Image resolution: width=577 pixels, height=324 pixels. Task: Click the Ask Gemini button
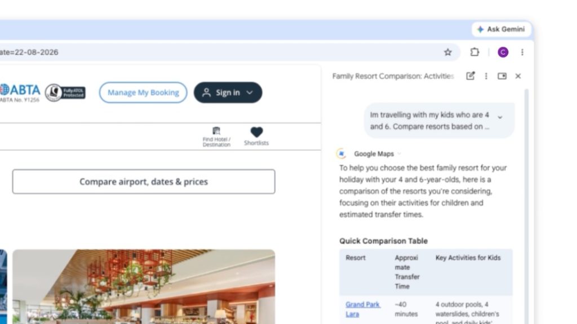tap(501, 29)
